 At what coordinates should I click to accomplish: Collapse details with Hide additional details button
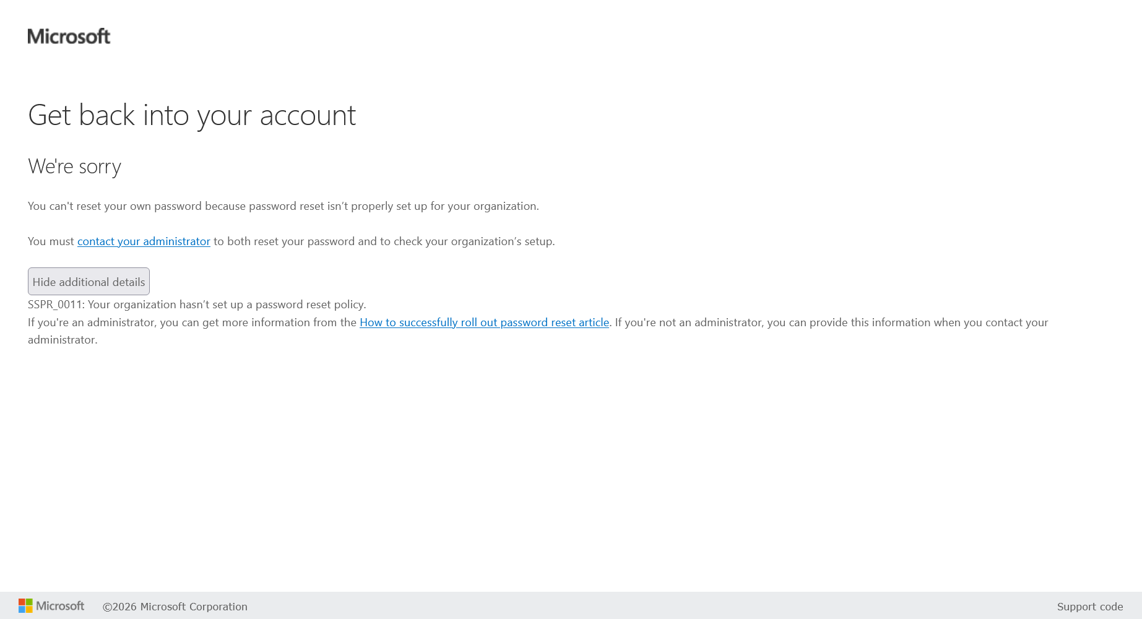point(89,282)
